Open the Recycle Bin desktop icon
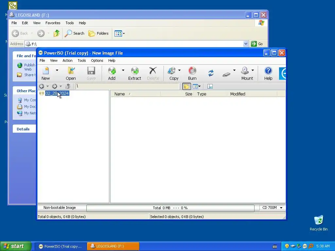The width and height of the screenshot is (335, 251). (x=319, y=223)
